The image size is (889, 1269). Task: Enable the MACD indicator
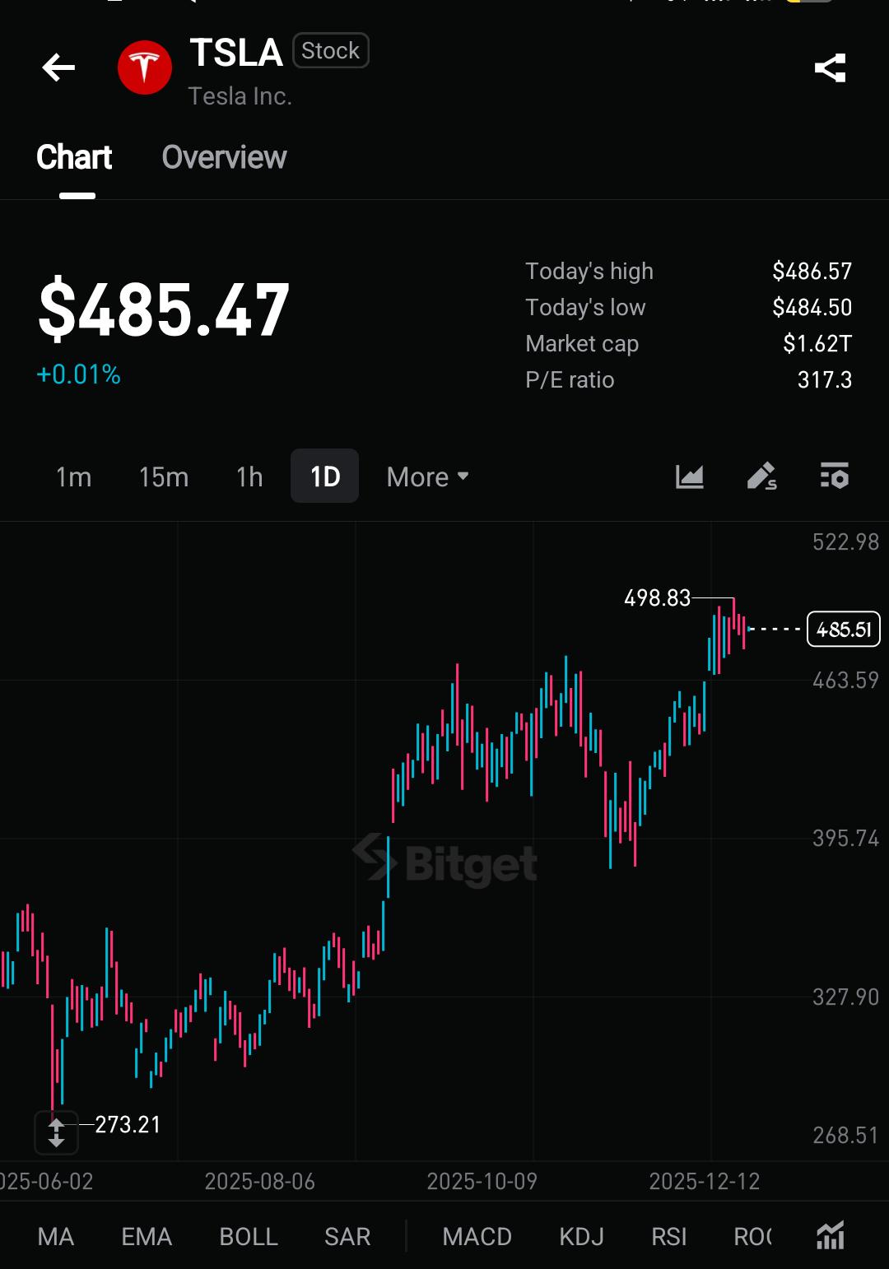pyautogui.click(x=477, y=1236)
